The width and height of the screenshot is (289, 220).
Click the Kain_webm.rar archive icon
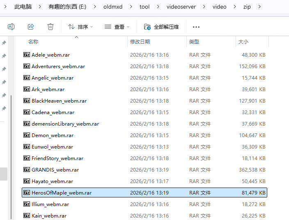coord(27,215)
